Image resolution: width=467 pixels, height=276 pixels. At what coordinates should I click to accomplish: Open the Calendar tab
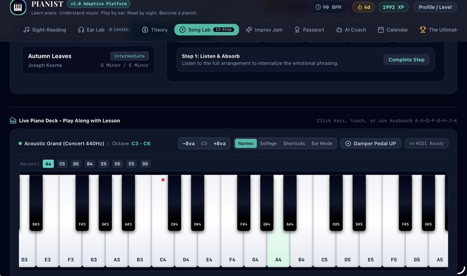coord(393,30)
